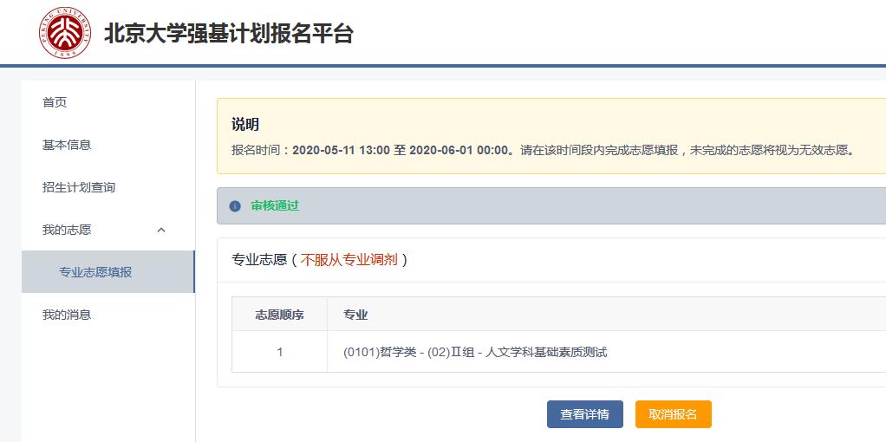Go to 招生计划查询 page
This screenshot has width=886, height=442.
(79, 187)
